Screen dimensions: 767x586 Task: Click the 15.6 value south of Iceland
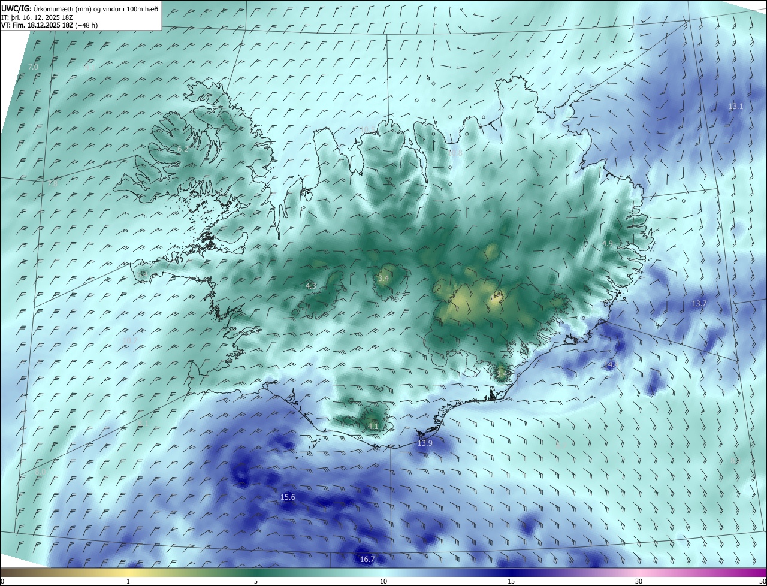288,497
